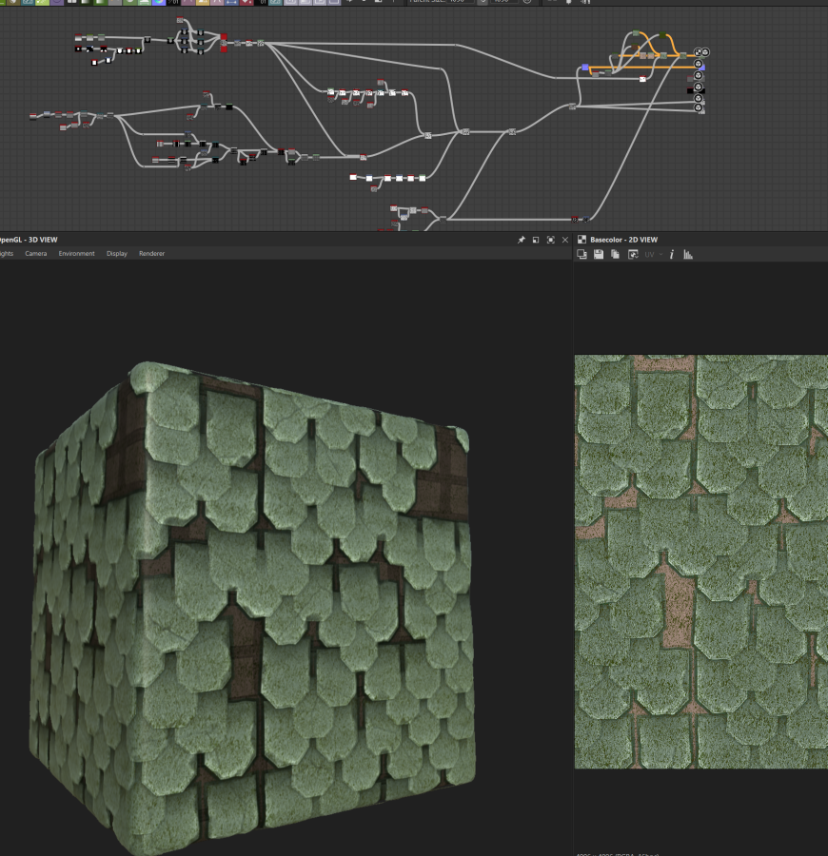828x856 pixels.
Task: Select the 3D VIEW panel title
Action: pyautogui.click(x=29, y=240)
